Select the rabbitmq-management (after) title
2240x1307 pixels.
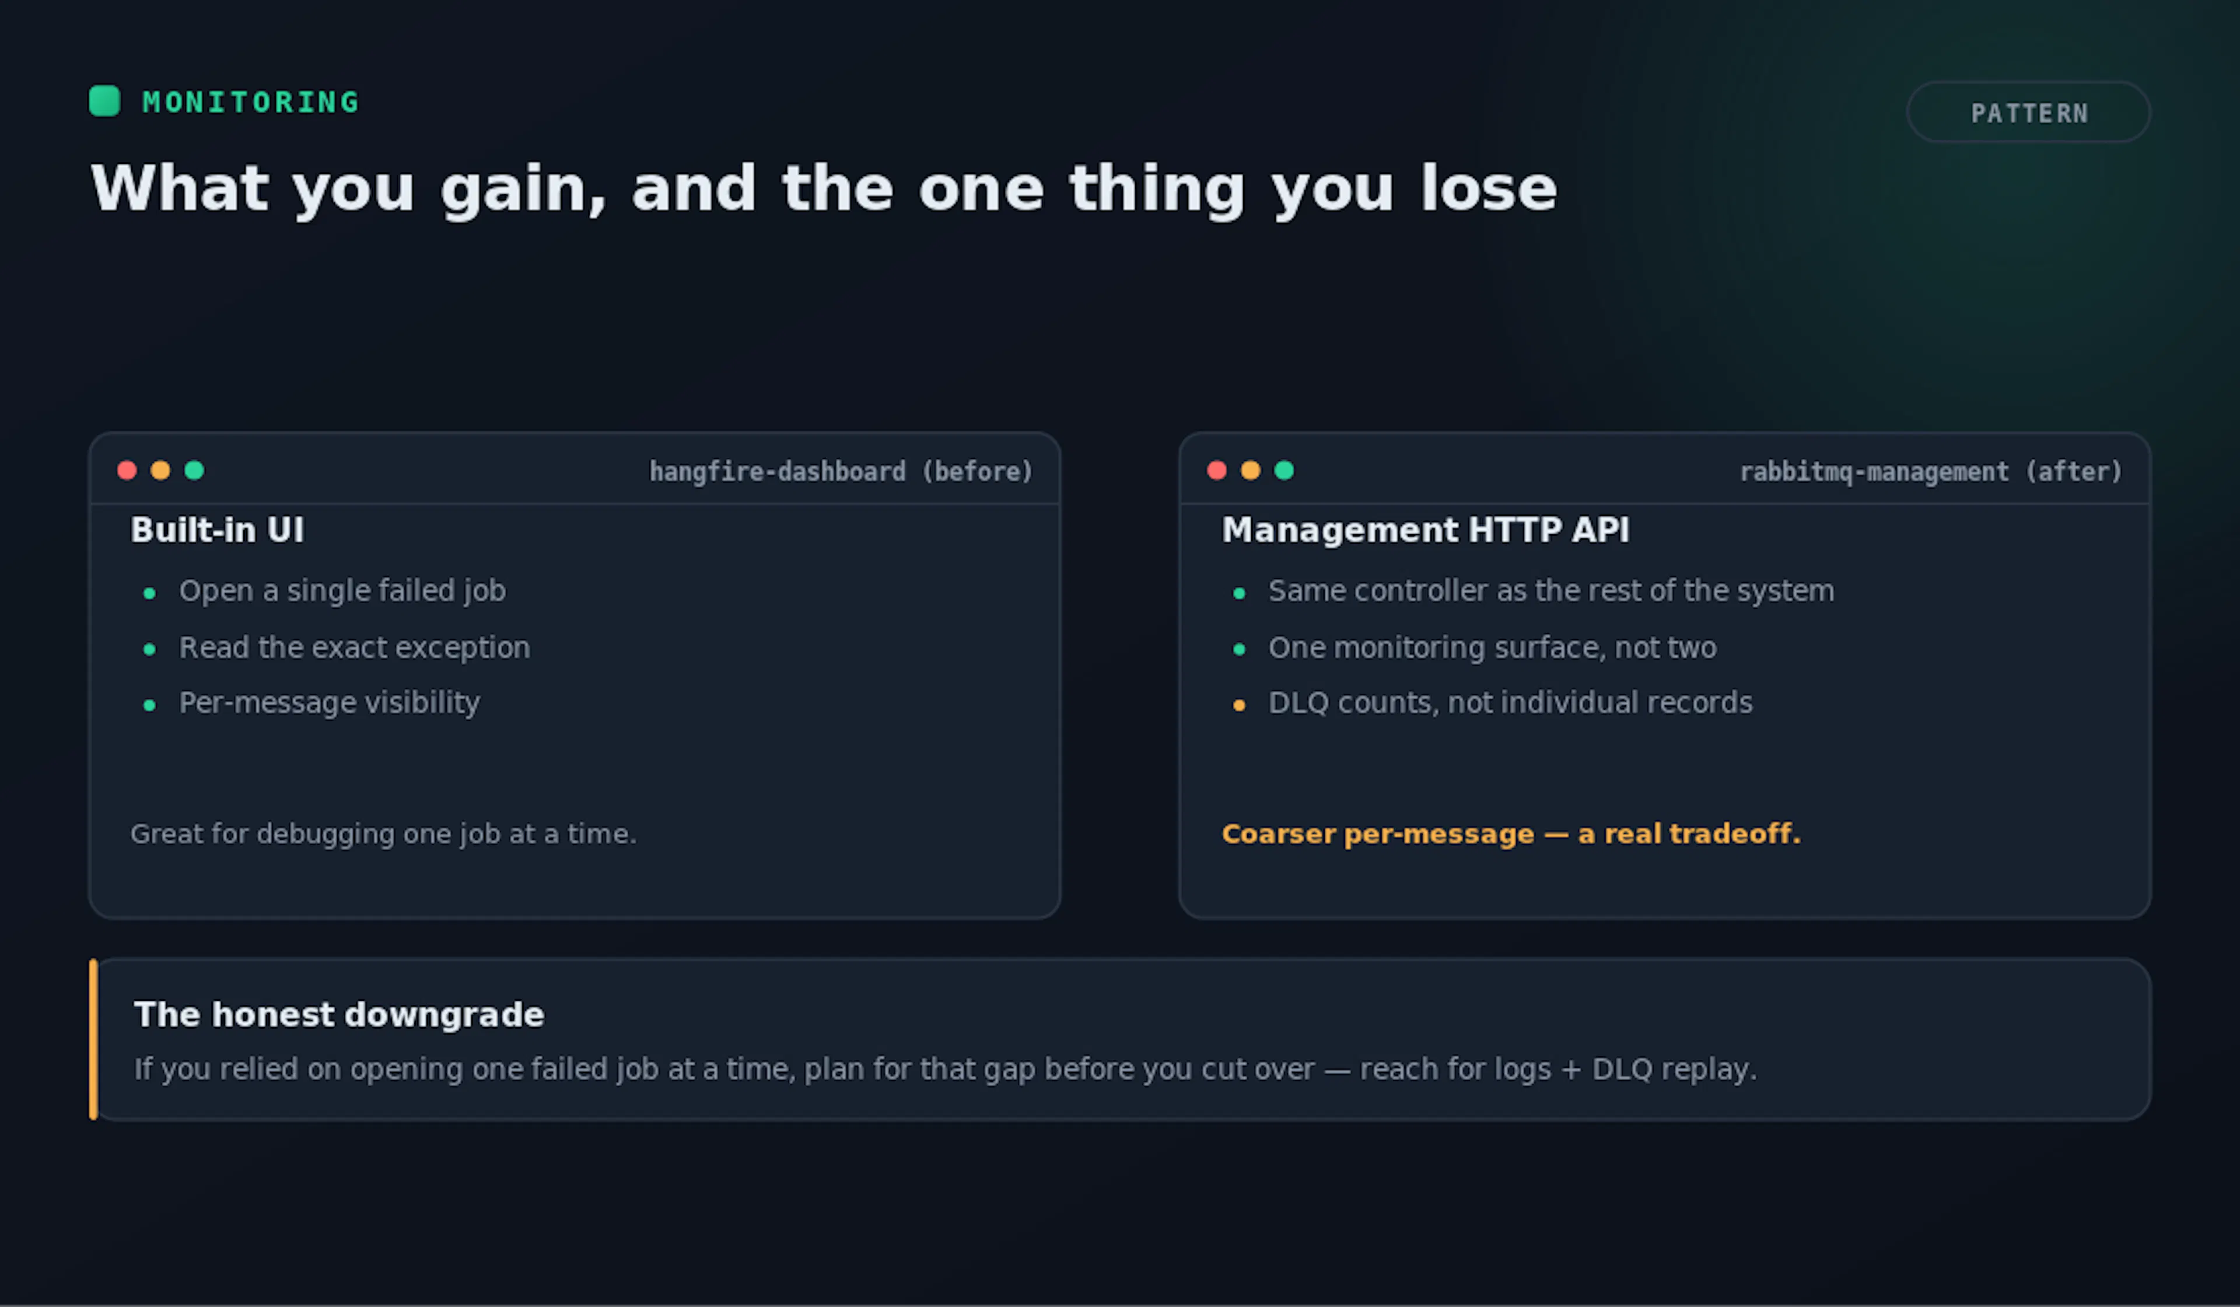pos(1931,472)
